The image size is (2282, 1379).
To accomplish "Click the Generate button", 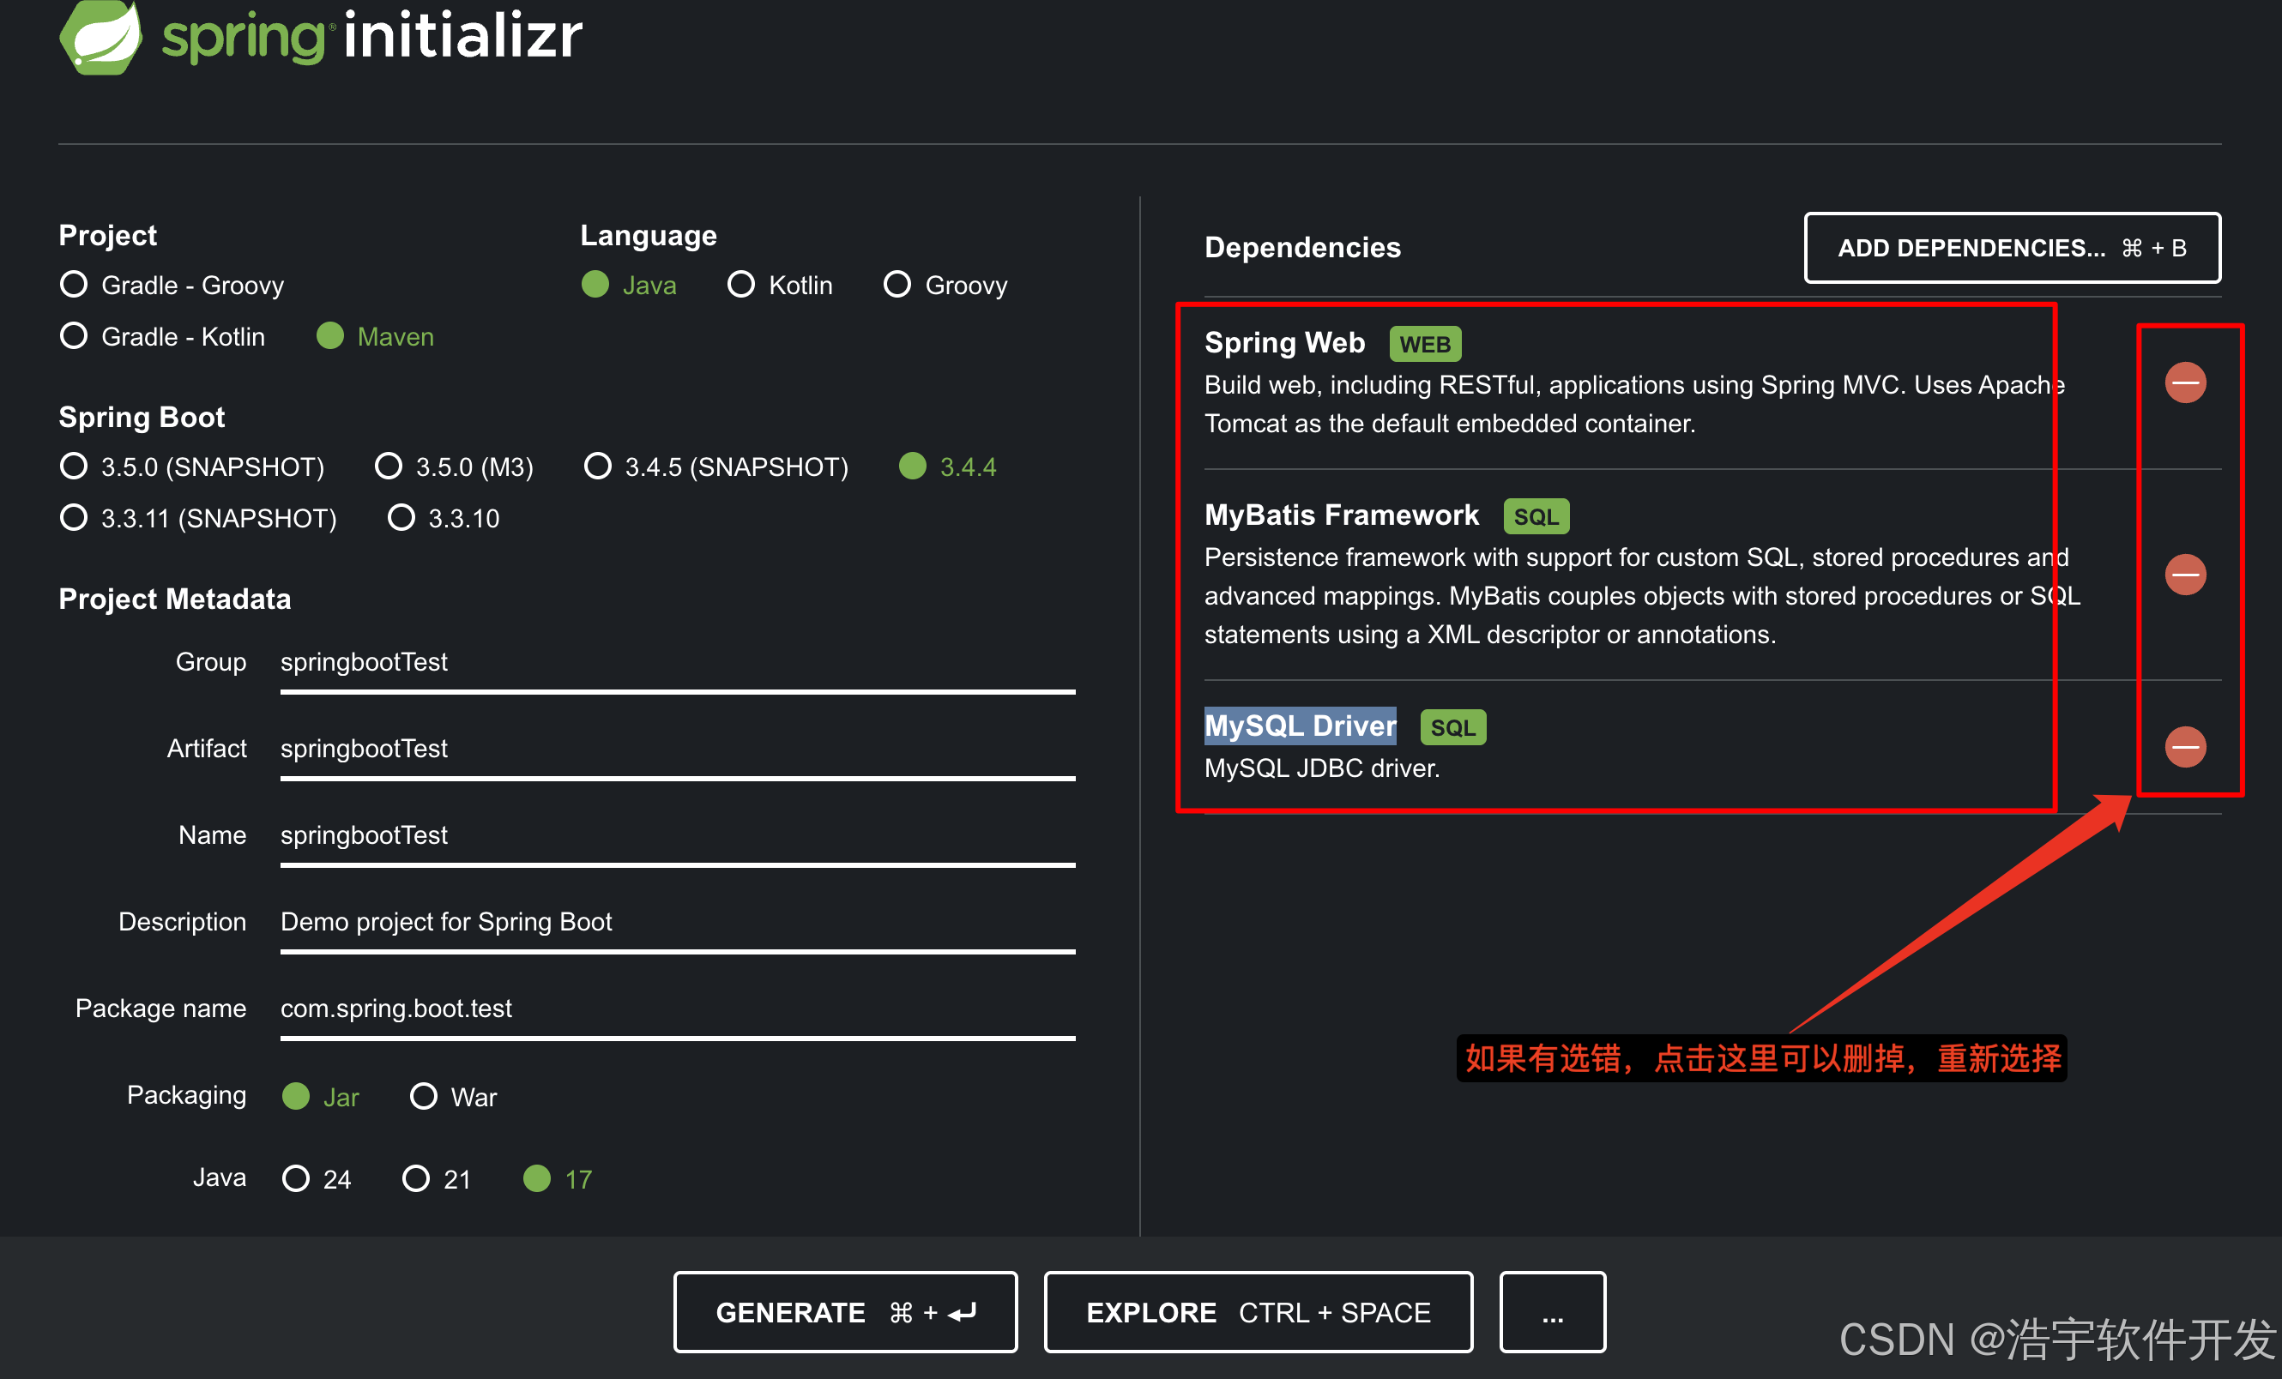I will [x=845, y=1311].
